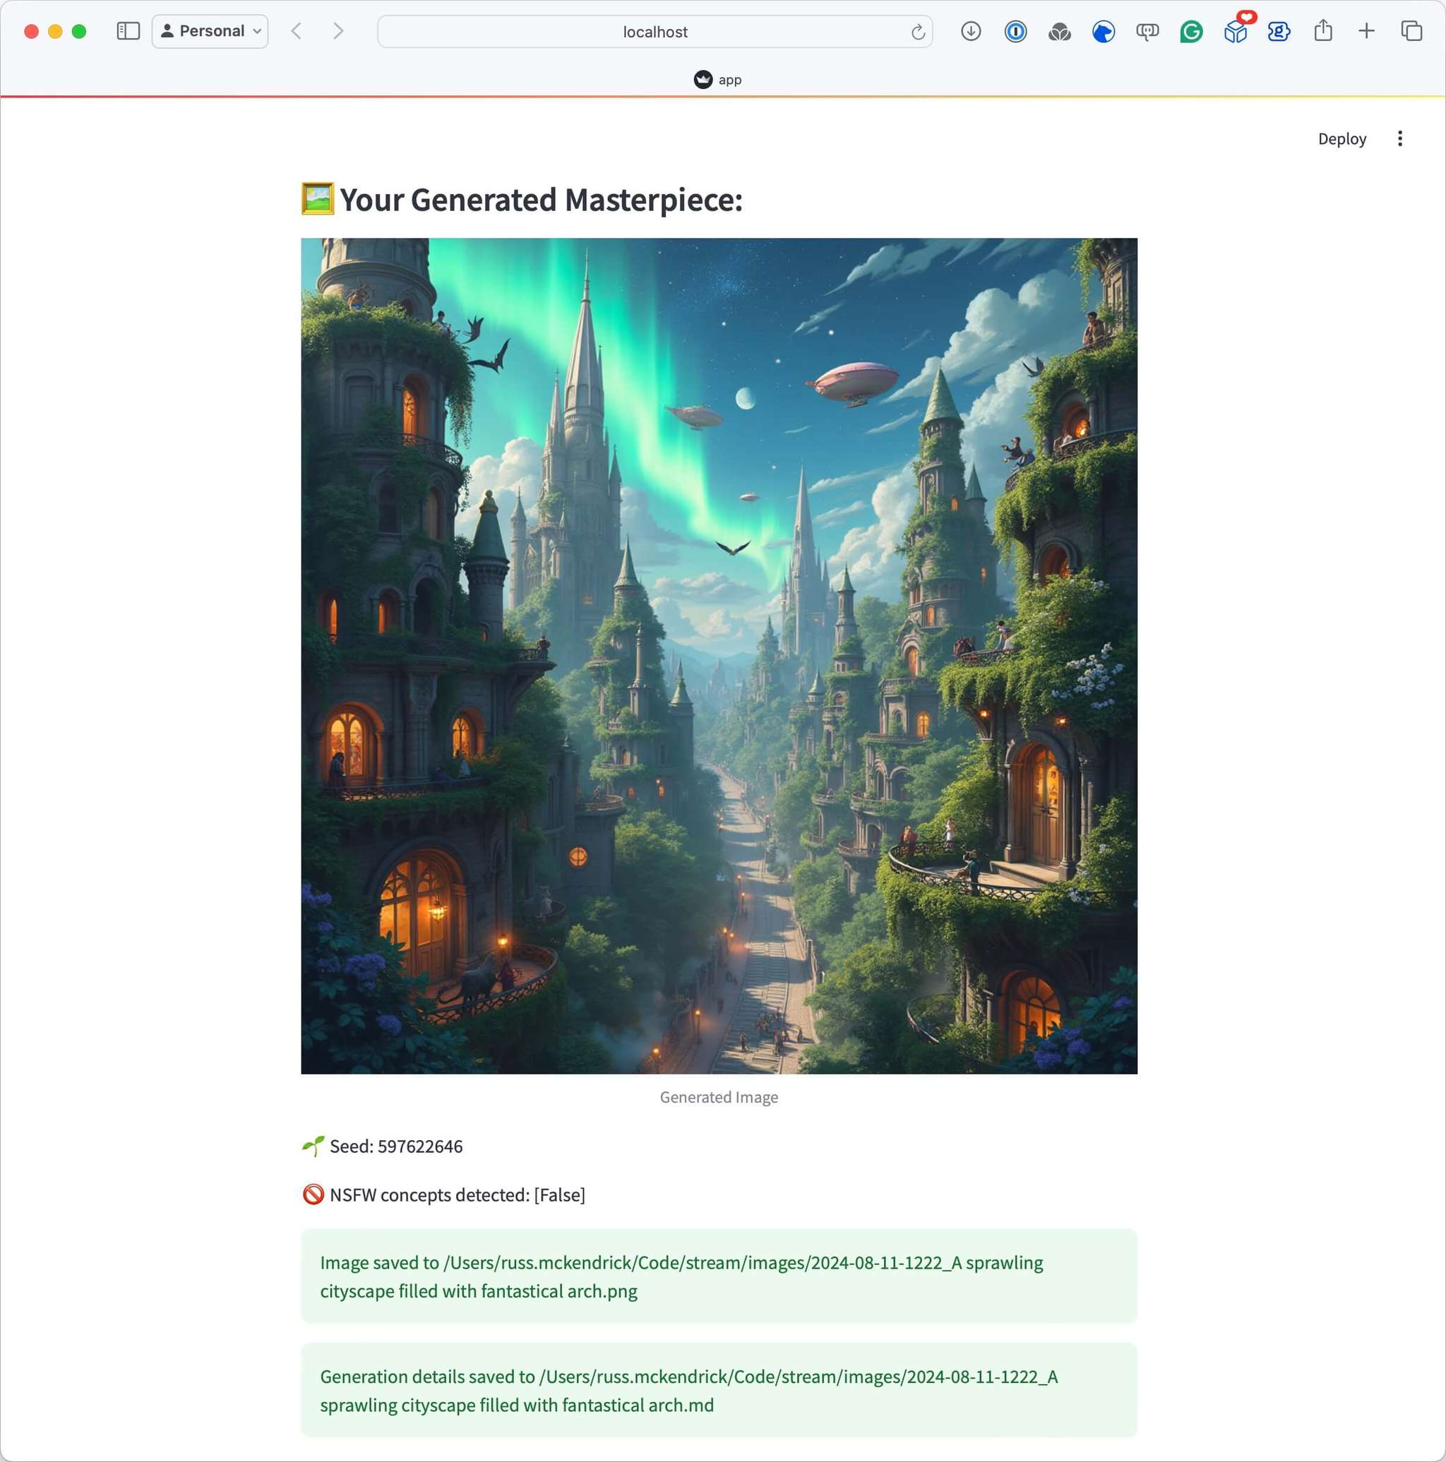Click the Deploy button

coord(1342,138)
